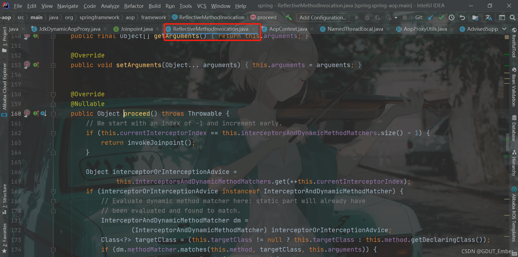This screenshot has height=257, width=518.
Task: Open the Tools menu
Action: [186, 6]
